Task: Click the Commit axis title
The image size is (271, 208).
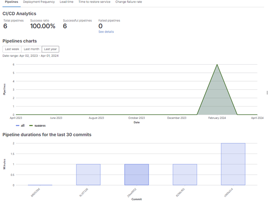Action: point(137,199)
